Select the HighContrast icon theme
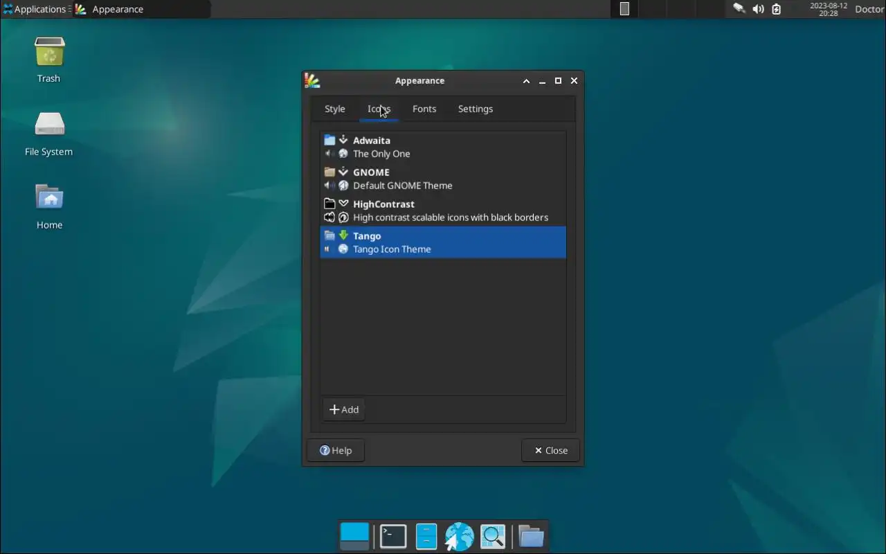This screenshot has width=886, height=554. (443, 211)
